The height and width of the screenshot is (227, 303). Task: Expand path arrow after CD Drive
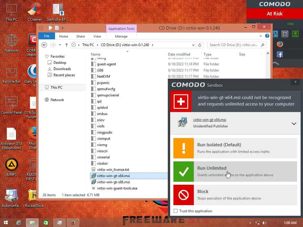click(x=153, y=45)
